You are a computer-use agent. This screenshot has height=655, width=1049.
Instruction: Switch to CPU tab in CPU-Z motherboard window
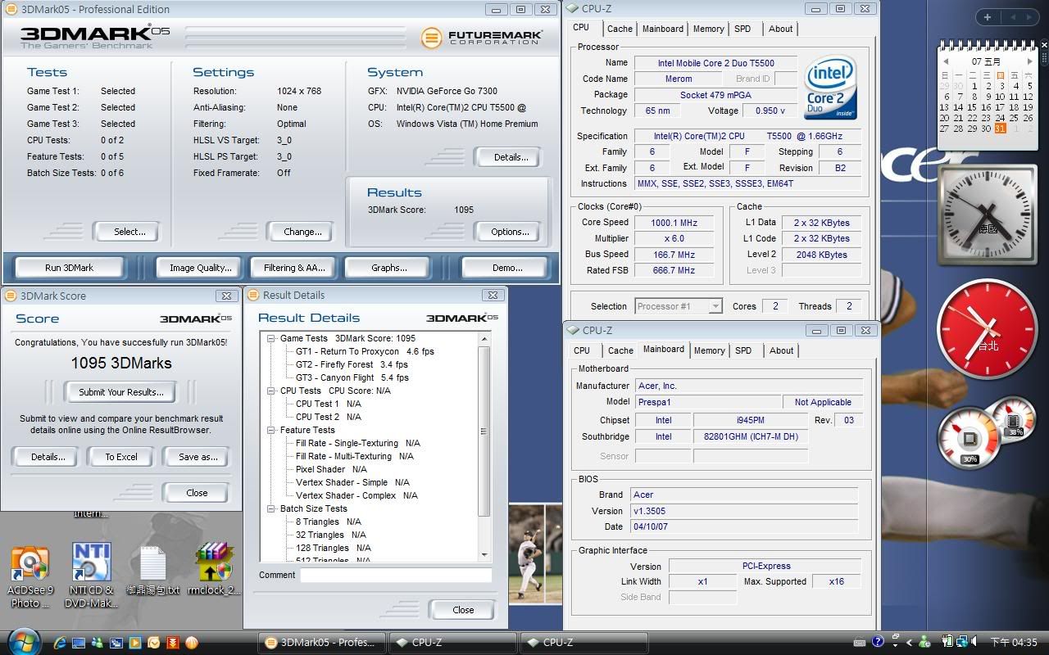(582, 350)
